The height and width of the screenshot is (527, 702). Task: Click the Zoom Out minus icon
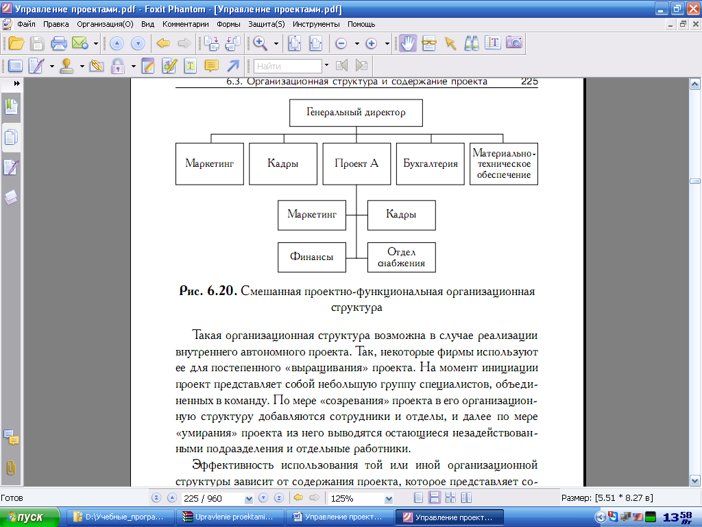click(341, 43)
